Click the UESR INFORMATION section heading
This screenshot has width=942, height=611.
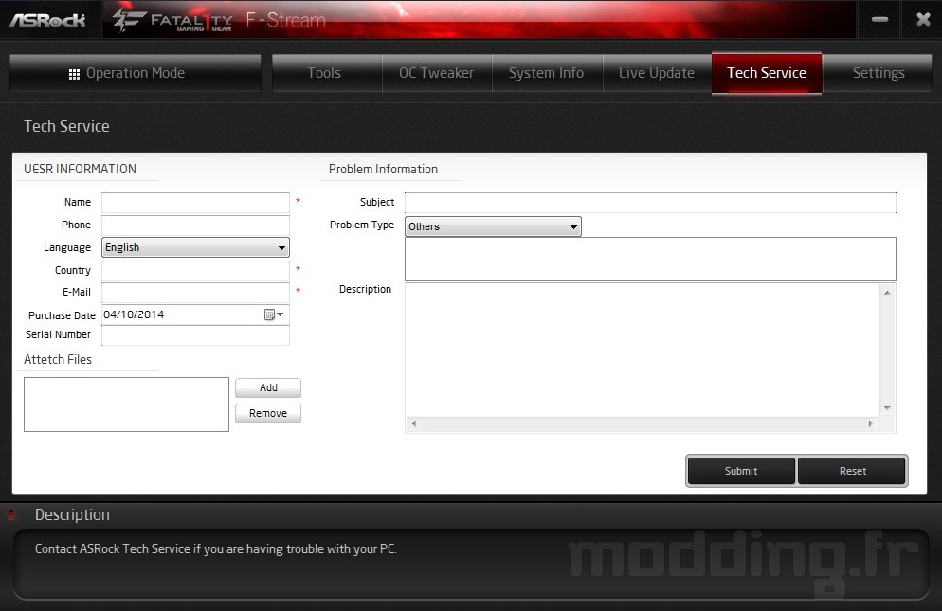pos(80,169)
